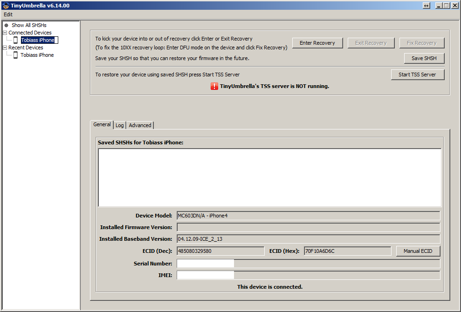The image size is (461, 312).
Task: Click the Show All SHSHs bullet icon
Action: coord(6,25)
